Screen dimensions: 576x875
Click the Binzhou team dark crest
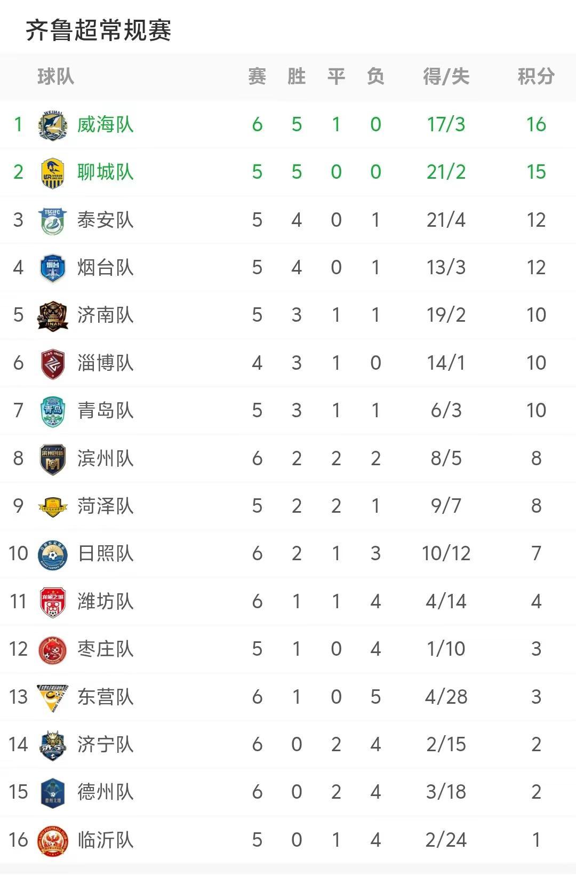[x=53, y=459]
